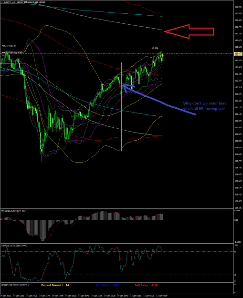Click the Current Spread label
Viewport: 243px width, 298px height.
point(52,285)
